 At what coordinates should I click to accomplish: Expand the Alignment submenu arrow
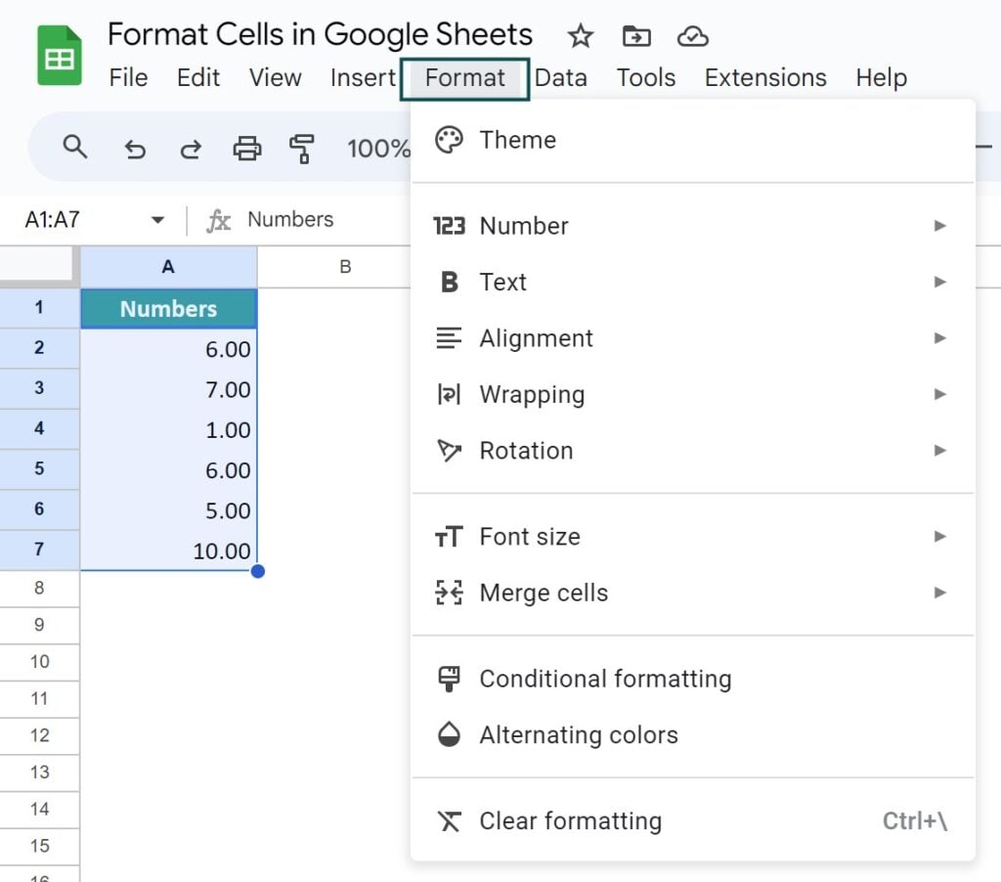pyautogui.click(x=939, y=338)
